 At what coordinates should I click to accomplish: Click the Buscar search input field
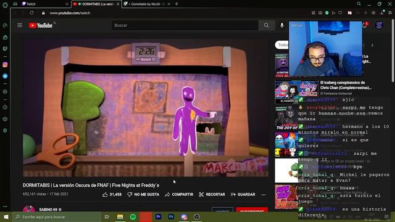(185, 25)
